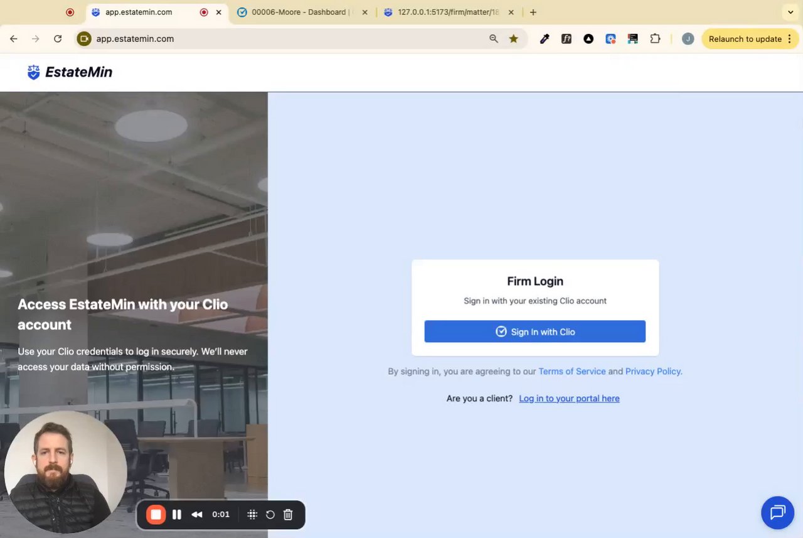Screen dimensions: 803x538
Task: Click 'Sign in with your existing Clio account' text
Action: pos(535,301)
